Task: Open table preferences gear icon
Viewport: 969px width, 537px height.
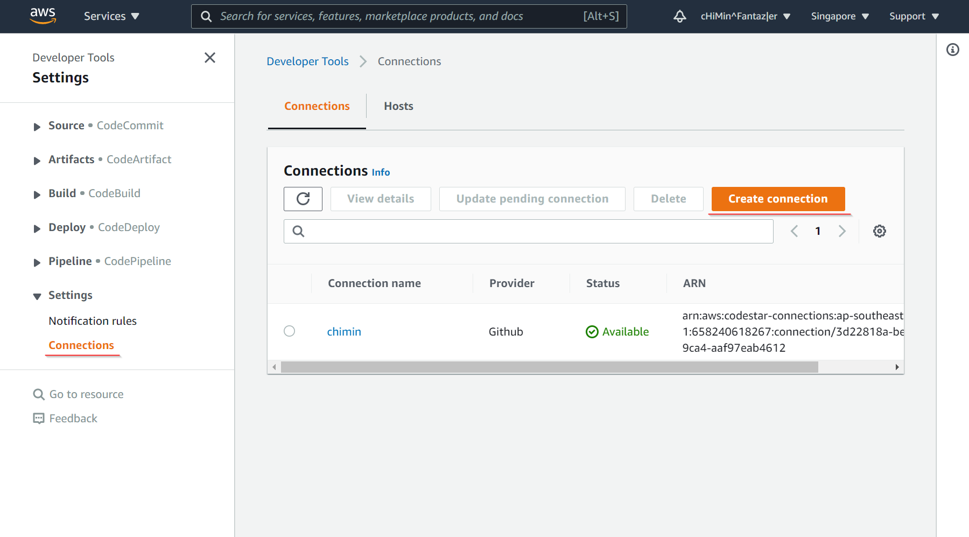Action: point(879,231)
